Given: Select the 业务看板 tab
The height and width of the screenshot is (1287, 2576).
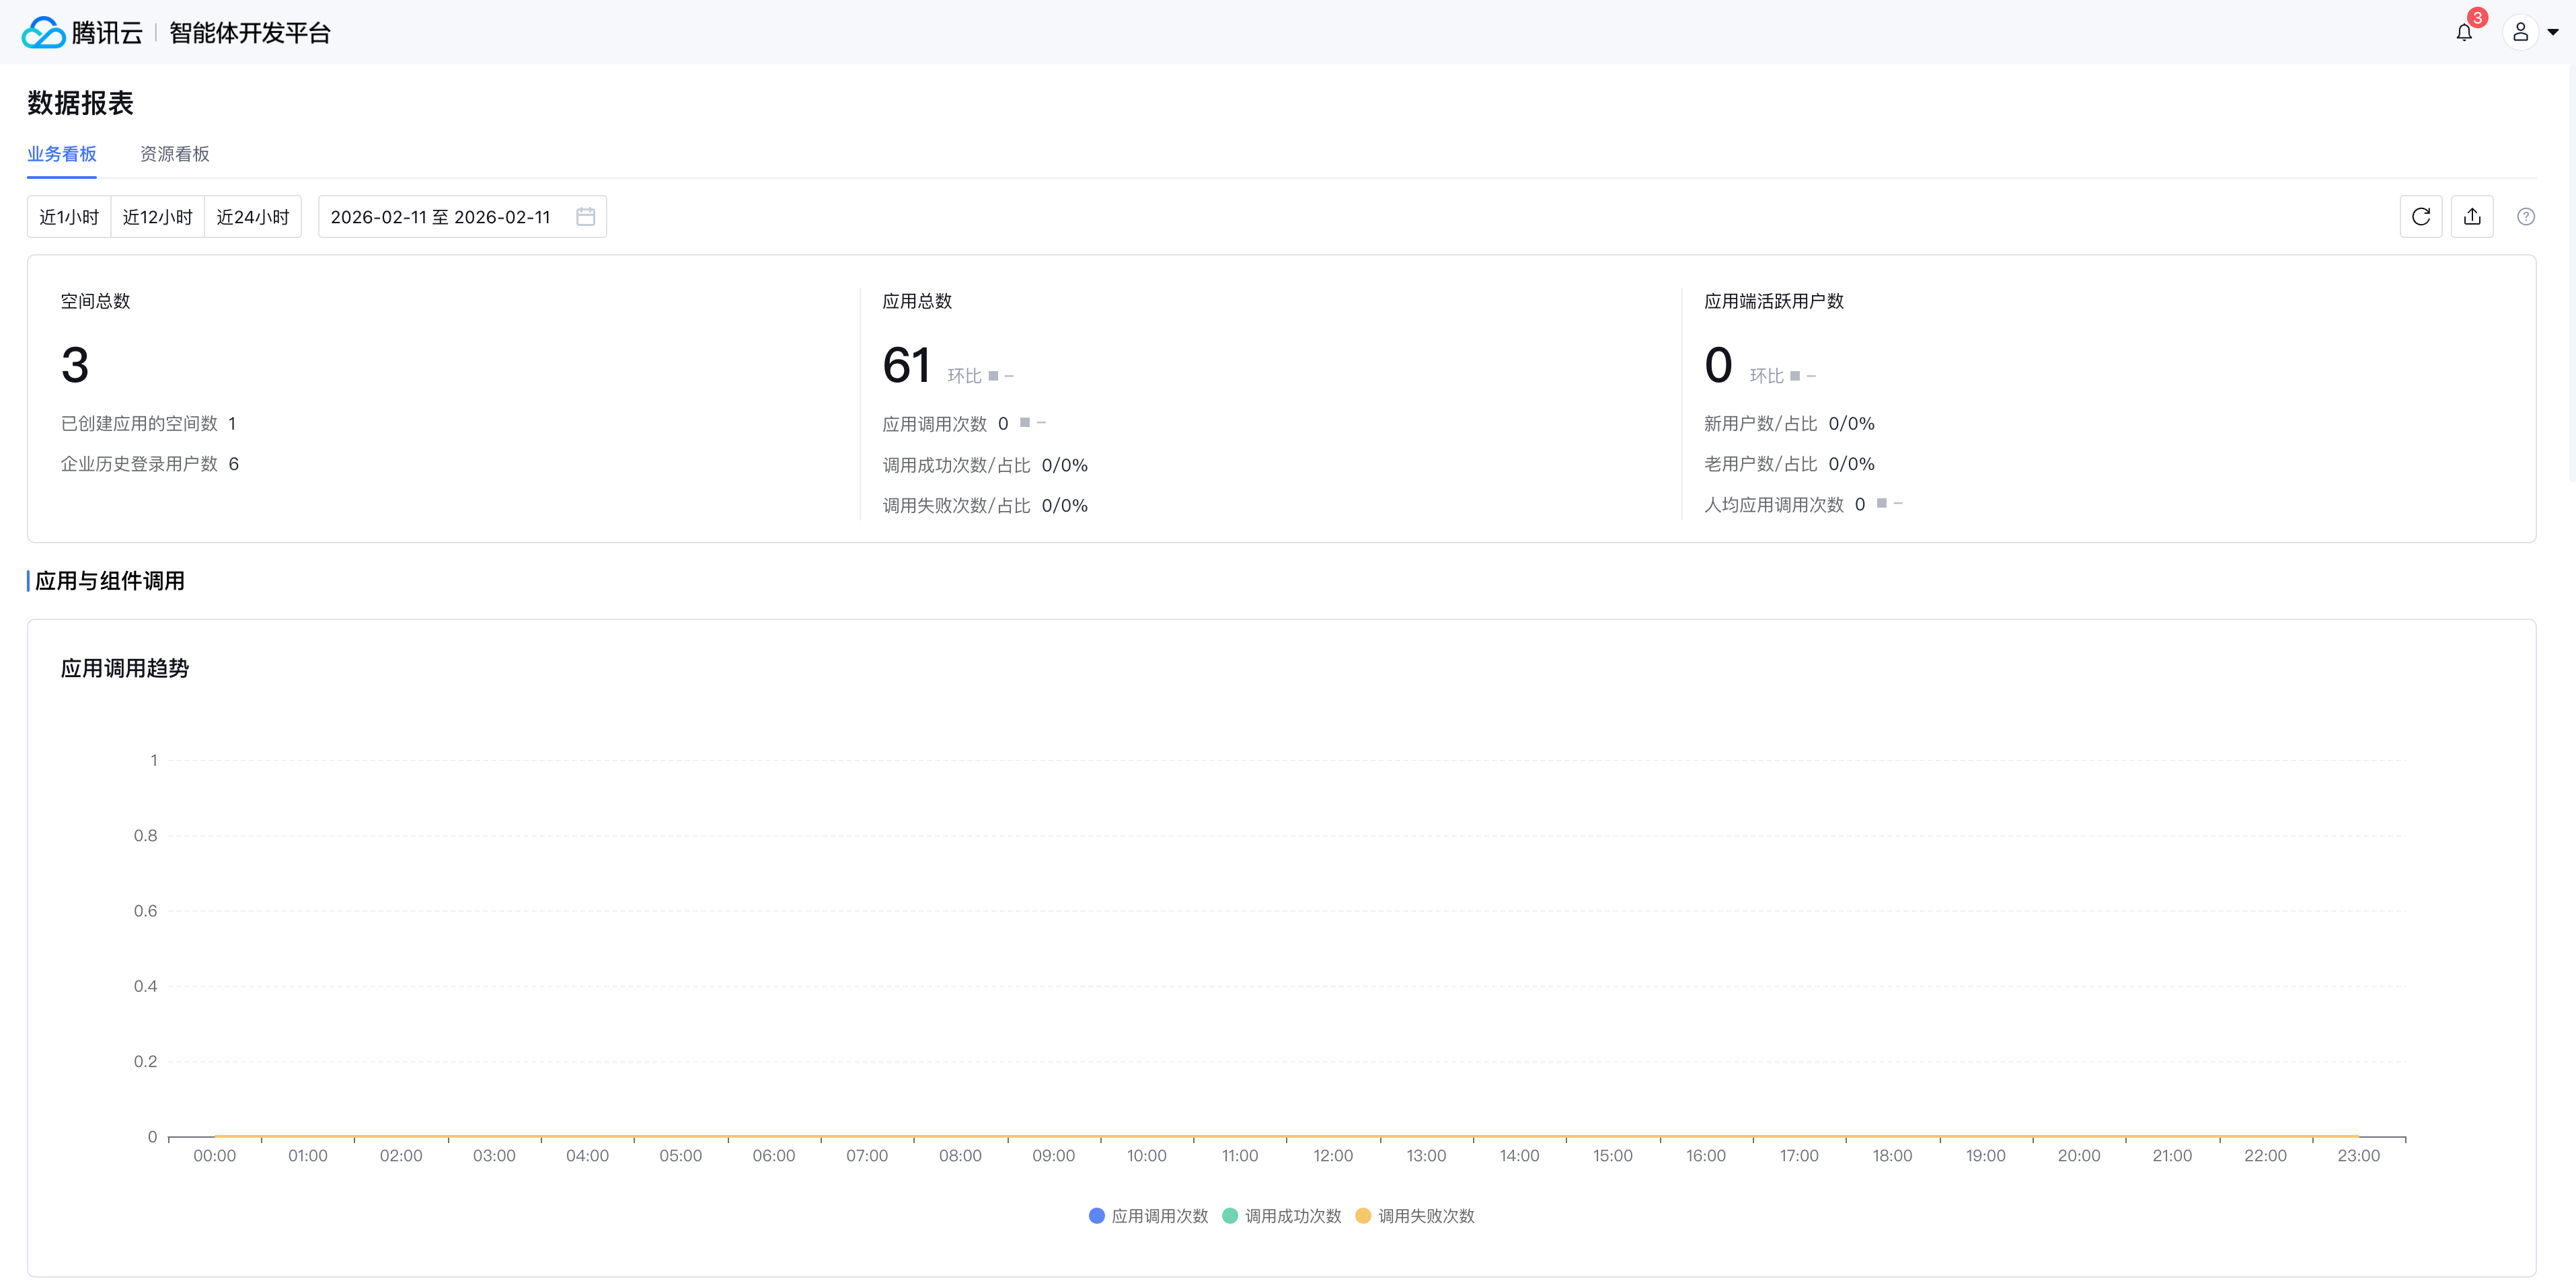Looking at the screenshot, I should pyautogui.click(x=62, y=154).
